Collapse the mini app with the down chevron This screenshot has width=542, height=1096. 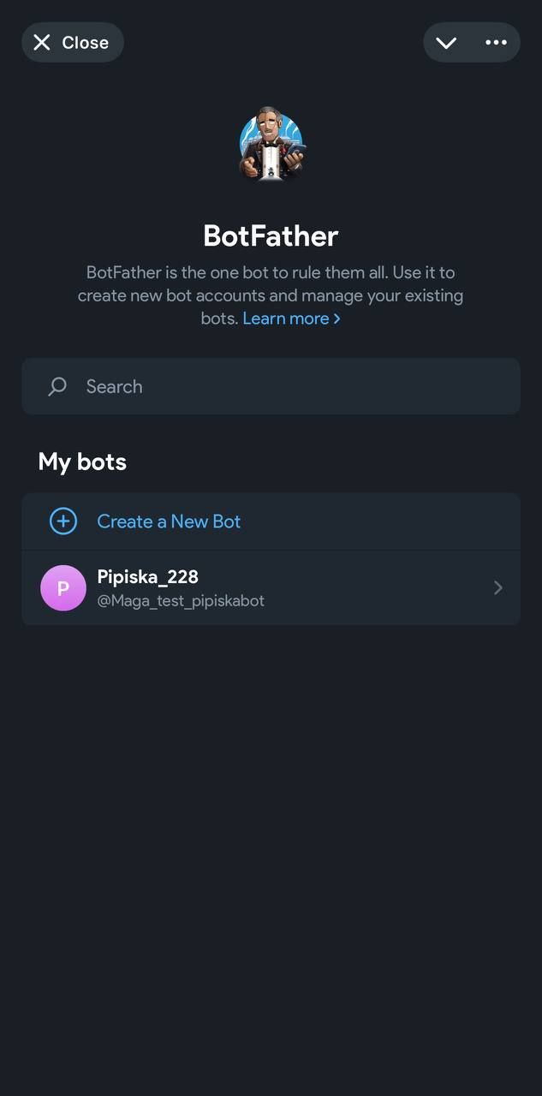click(444, 42)
